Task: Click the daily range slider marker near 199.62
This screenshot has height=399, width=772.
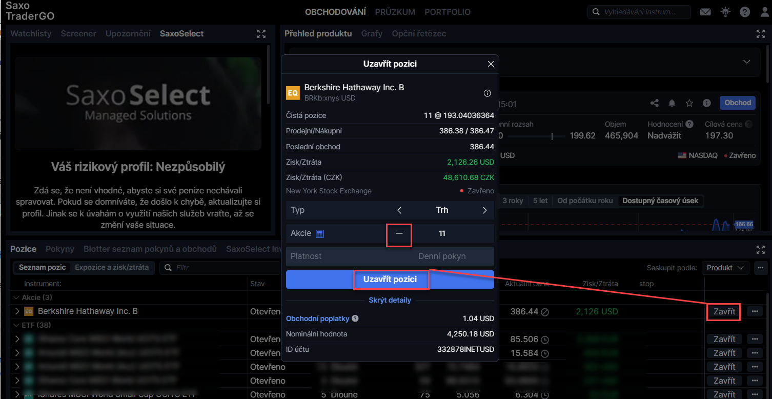Action: 552,136
